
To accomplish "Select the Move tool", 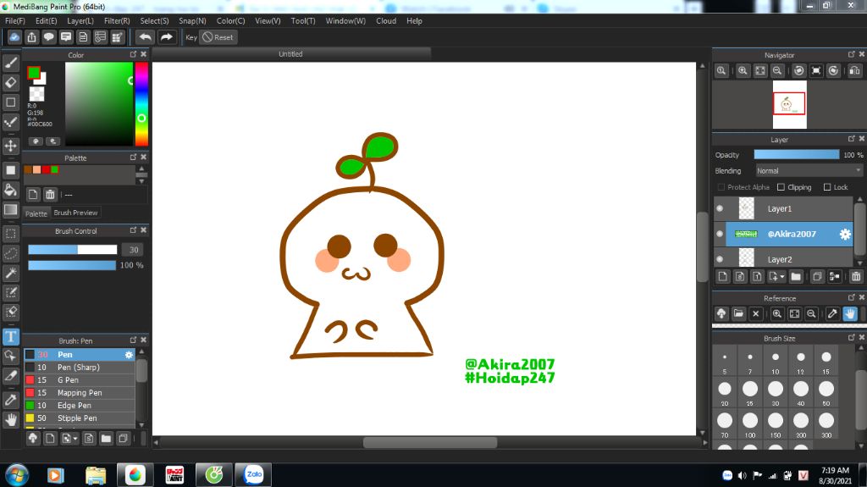I will coord(11,146).
